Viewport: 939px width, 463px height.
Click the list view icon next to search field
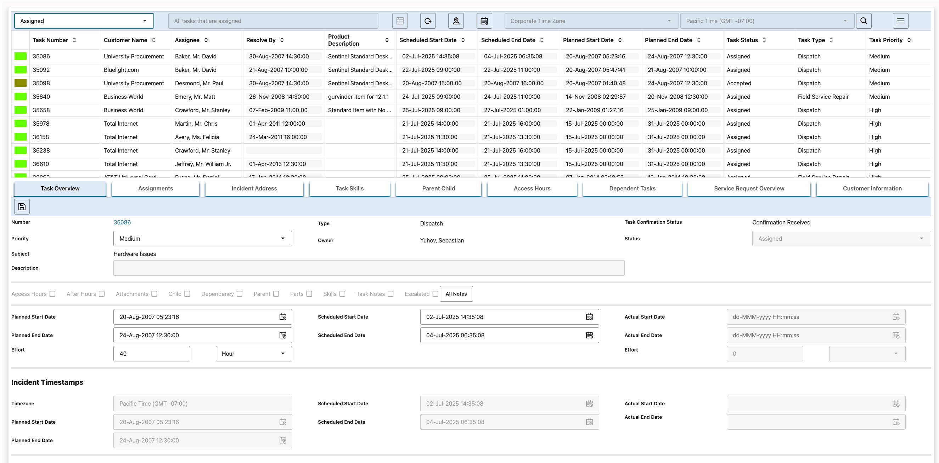click(x=400, y=21)
